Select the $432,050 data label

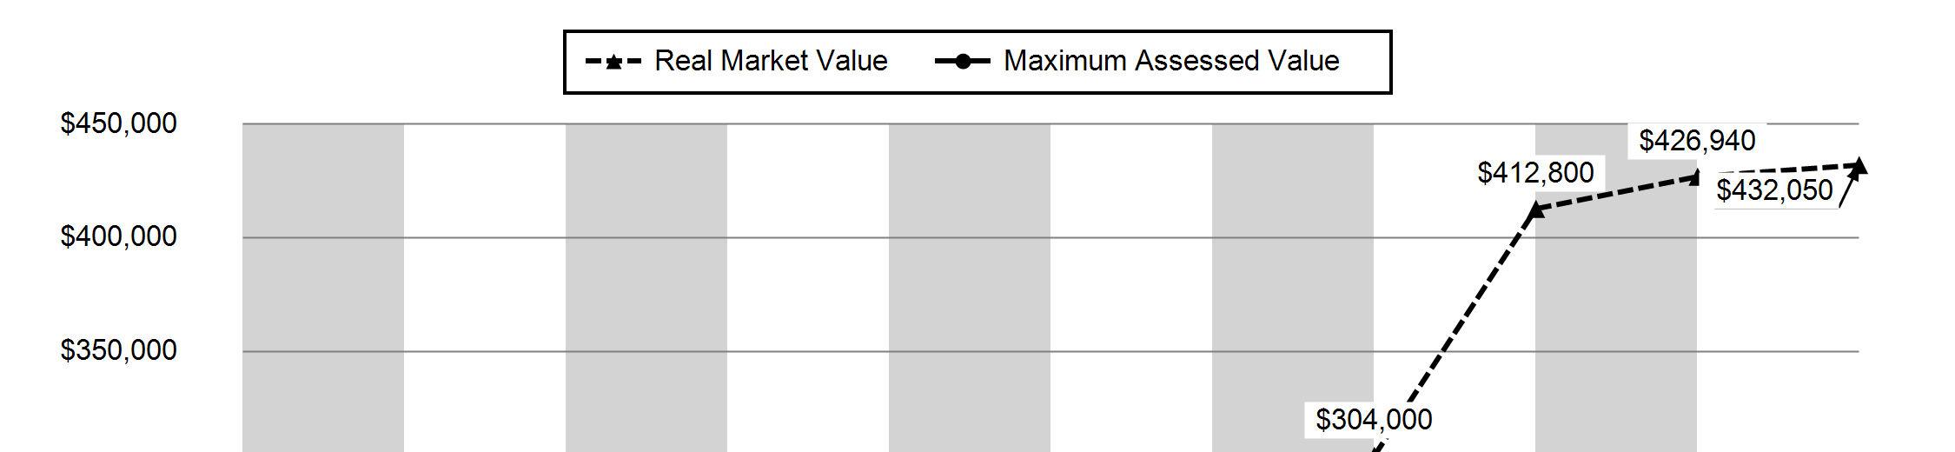pos(1775,189)
